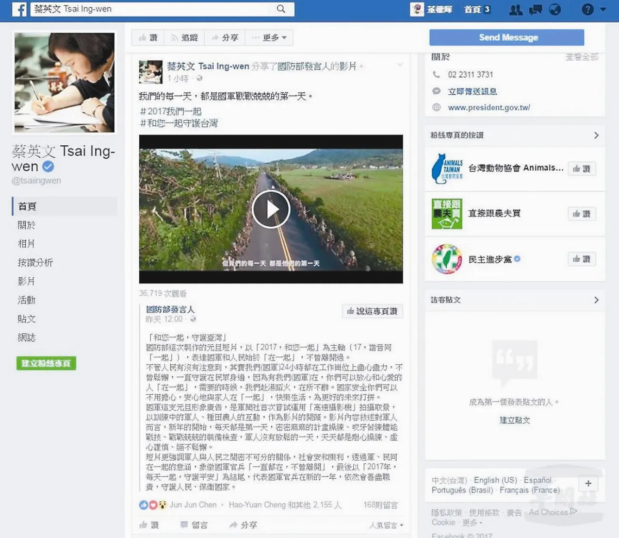Click the 分享 share button under cover
This screenshot has width=619, height=538.
(x=225, y=38)
